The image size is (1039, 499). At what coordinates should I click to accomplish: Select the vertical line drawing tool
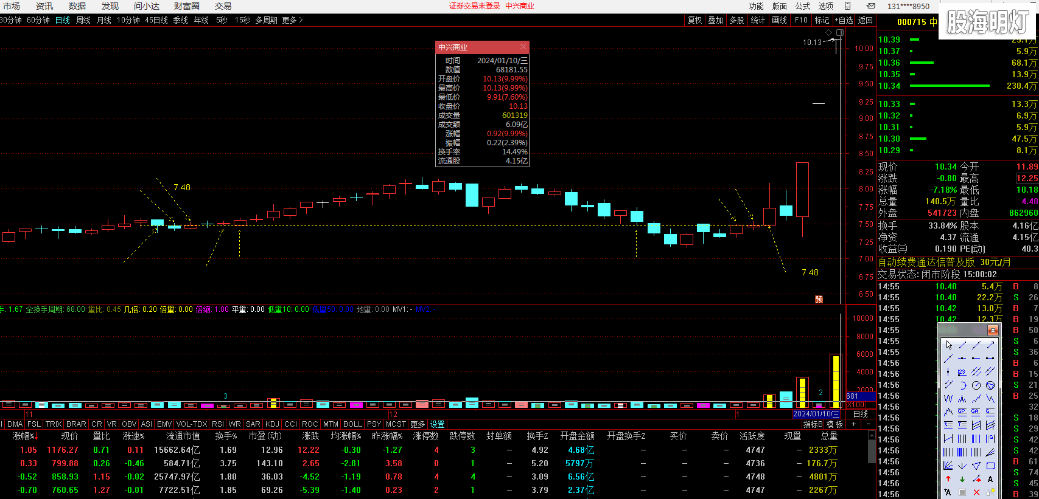click(948, 371)
